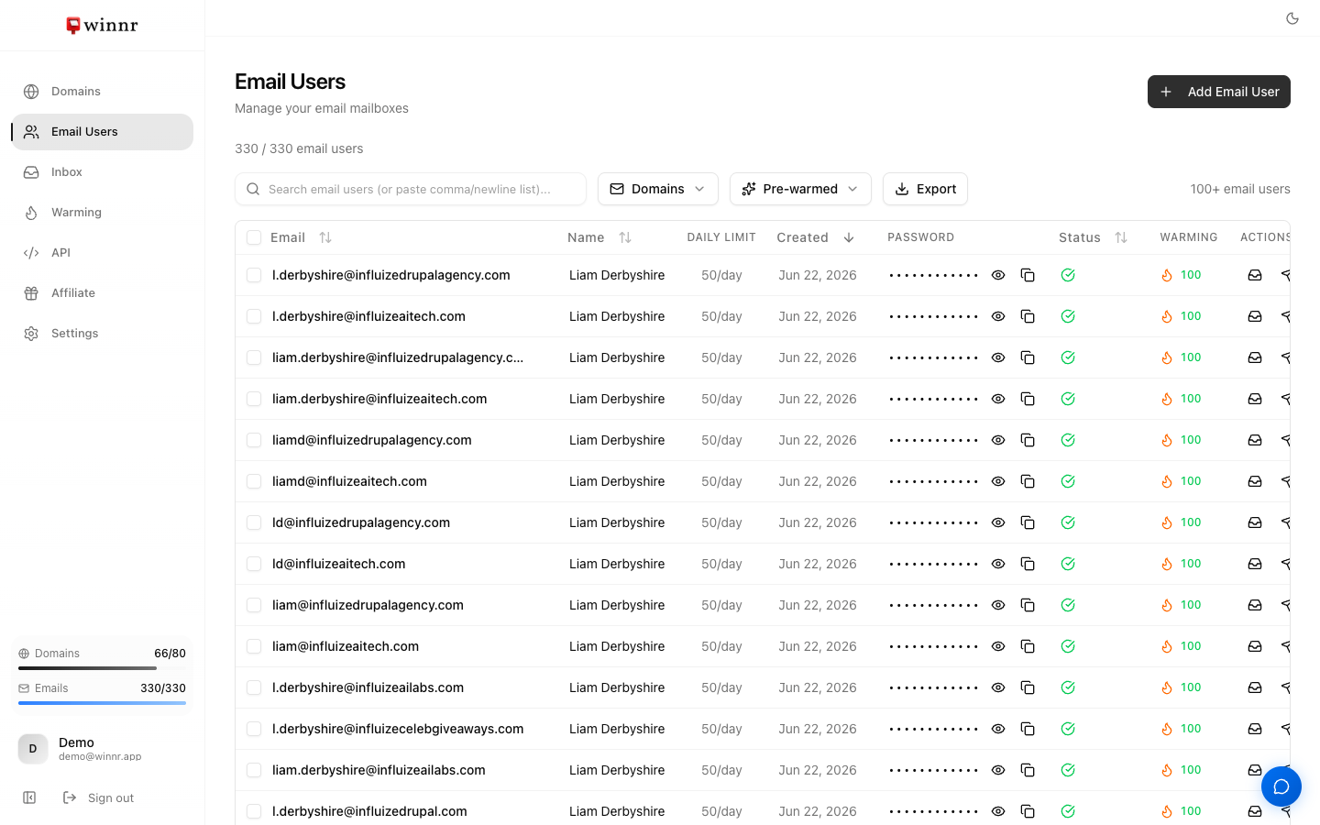
Task: Open inbox for liam.derbyshire@influizeaitech.com
Action: 1255,399
